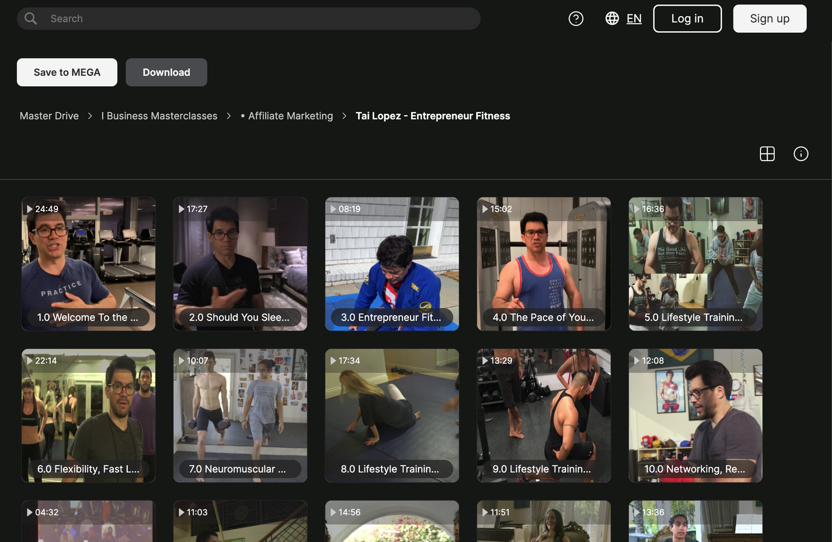Screen dimensions: 832x542
Task: Open 8.0 Lifestyle Trainin... video thumbnail
Action: 392,415
